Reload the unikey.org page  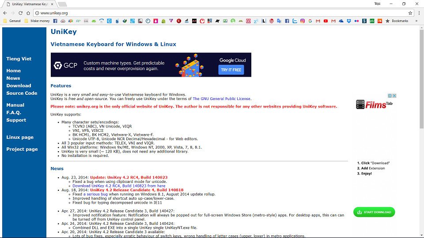tap(21, 13)
